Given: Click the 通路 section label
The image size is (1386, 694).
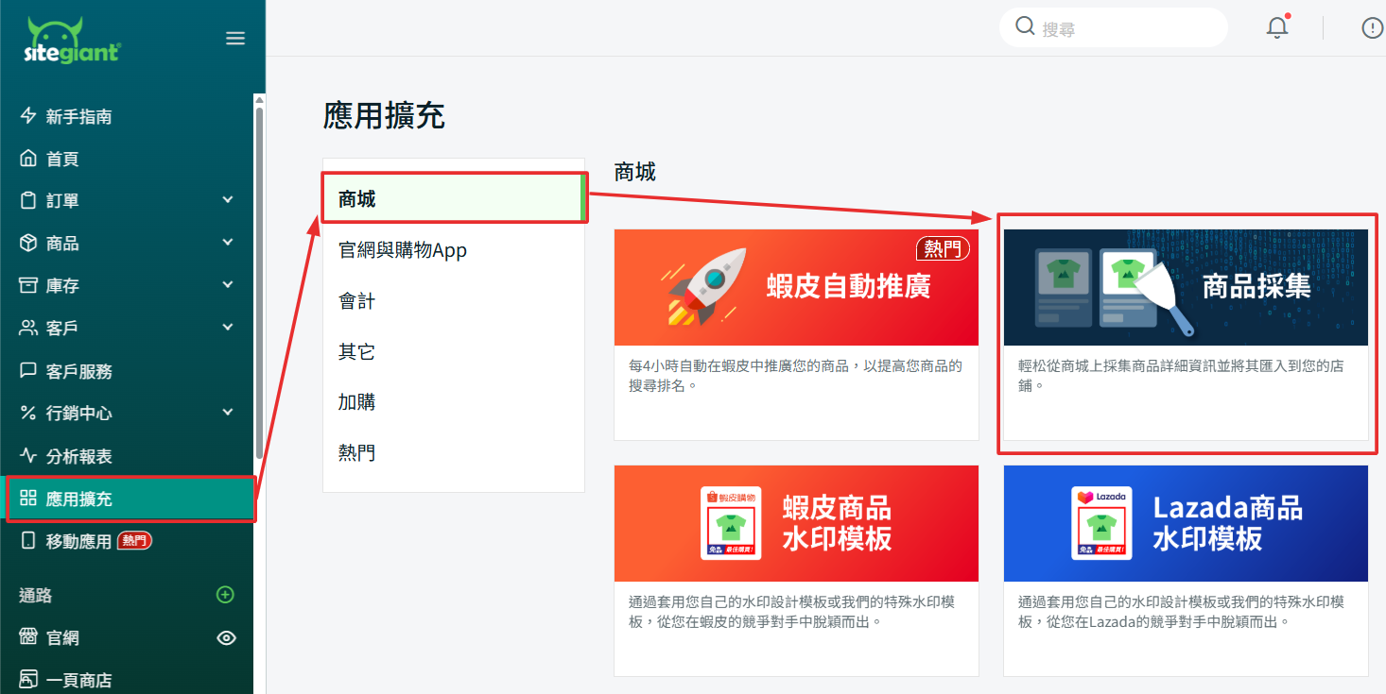Looking at the screenshot, I should [x=36, y=595].
